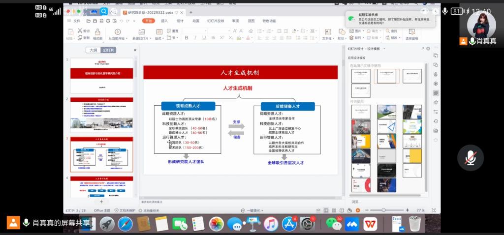Open WeChat from the dock
Screen dimensions: 504x235
pos(334,224)
